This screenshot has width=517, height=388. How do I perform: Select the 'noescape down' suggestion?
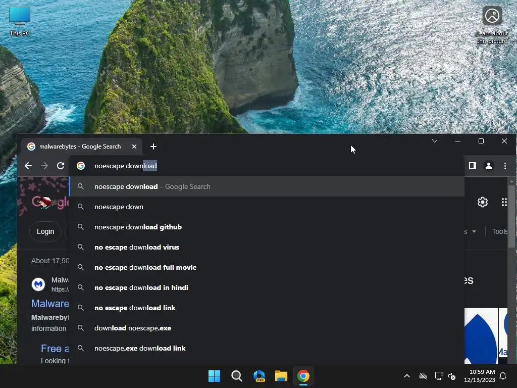click(x=267, y=207)
